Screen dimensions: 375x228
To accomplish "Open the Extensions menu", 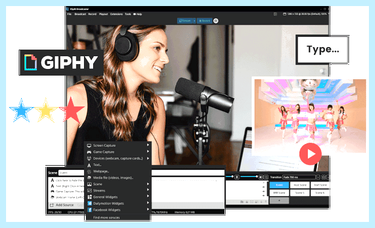I will point(117,14).
